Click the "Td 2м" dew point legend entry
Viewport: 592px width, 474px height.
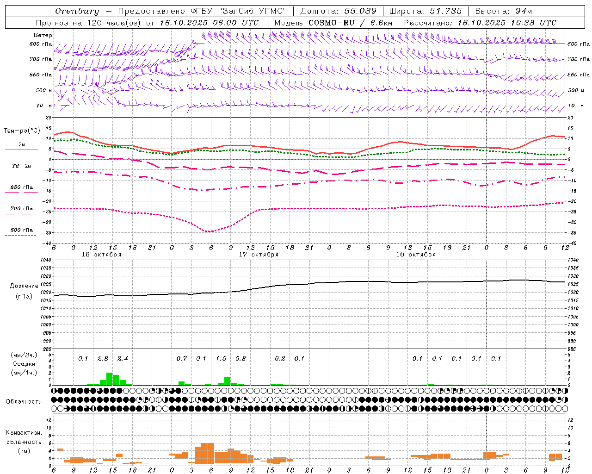[21, 166]
